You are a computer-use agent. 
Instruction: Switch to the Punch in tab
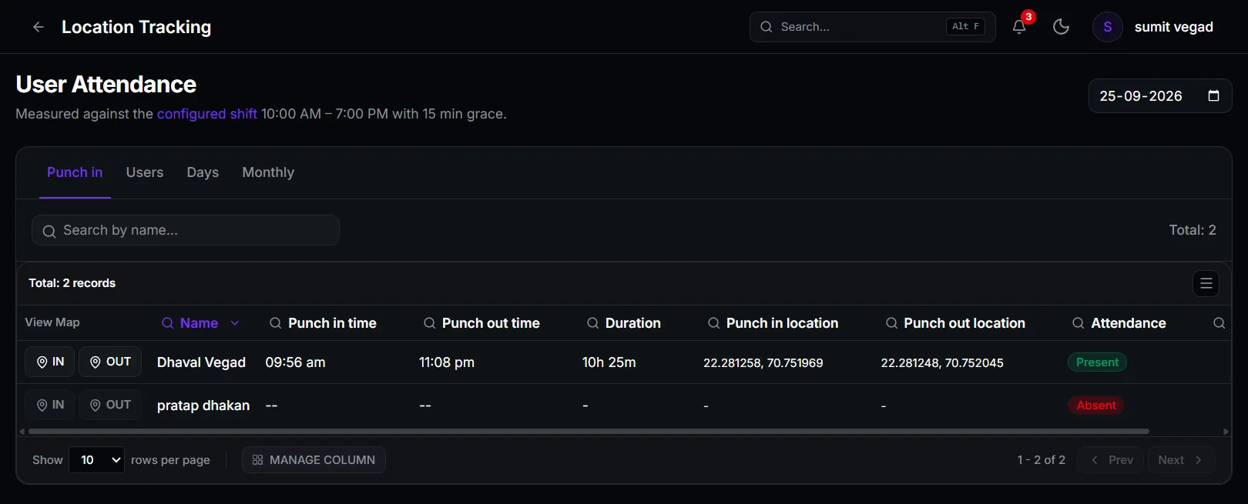75,172
